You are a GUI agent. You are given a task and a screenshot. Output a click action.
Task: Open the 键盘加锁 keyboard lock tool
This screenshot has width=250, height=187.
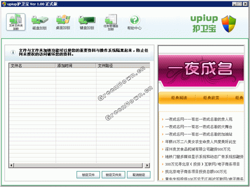click(87, 22)
